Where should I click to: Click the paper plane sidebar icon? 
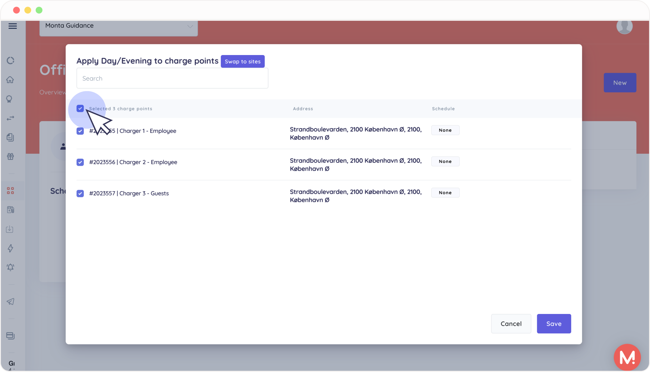pyautogui.click(x=10, y=301)
